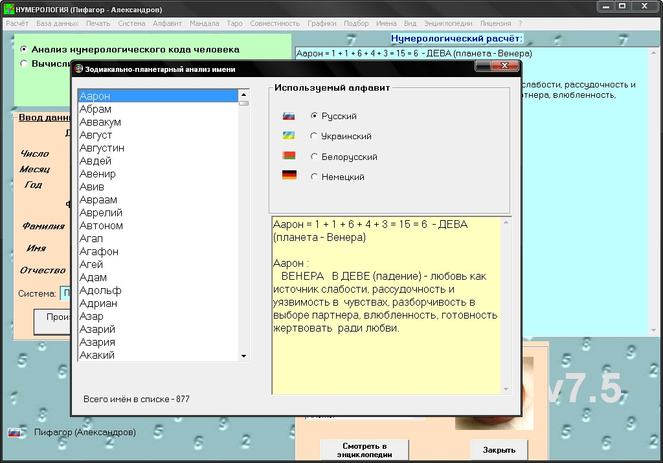Click the main window's НУМЕРОЛОГИЯ app icon
The width and height of the screenshot is (663, 463).
pos(8,9)
